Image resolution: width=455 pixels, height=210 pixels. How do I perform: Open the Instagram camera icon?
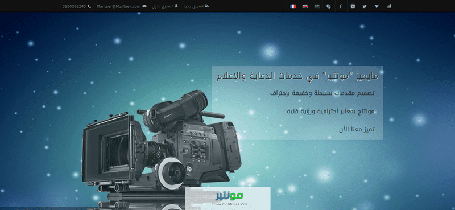pos(353,6)
